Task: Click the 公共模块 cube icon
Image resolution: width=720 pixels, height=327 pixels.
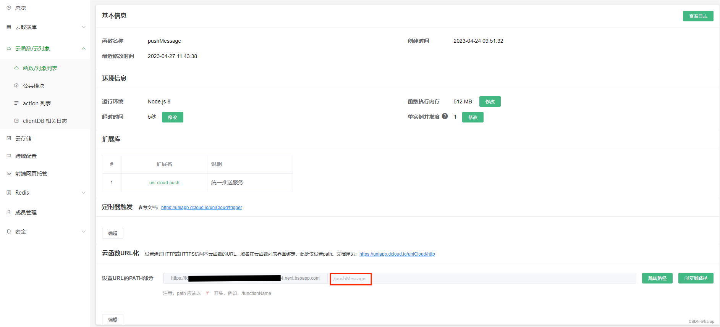Action: (x=16, y=85)
